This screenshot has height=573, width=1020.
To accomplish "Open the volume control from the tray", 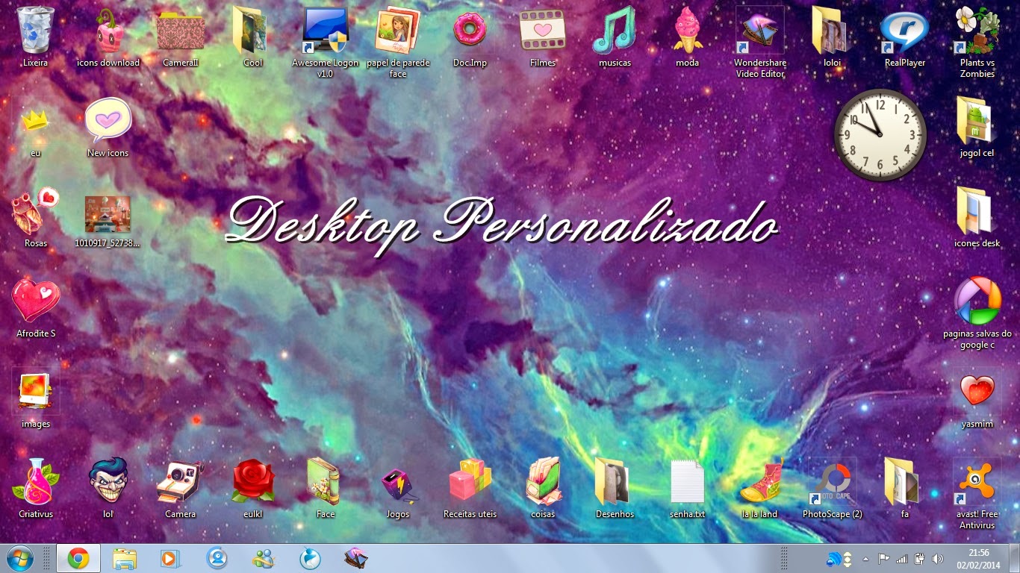I will (x=938, y=557).
